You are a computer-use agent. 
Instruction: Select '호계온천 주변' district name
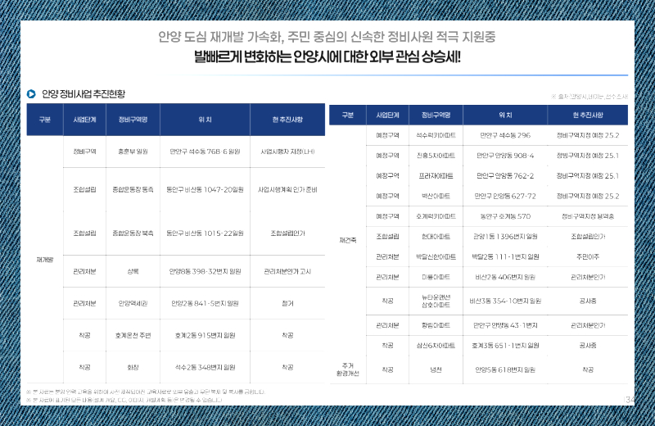pyautogui.click(x=133, y=335)
